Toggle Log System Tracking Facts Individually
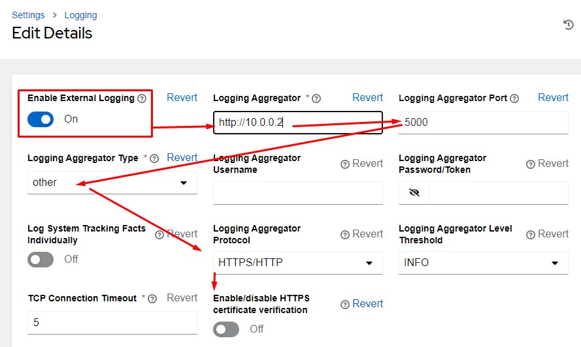This screenshot has width=581, height=347. [41, 260]
